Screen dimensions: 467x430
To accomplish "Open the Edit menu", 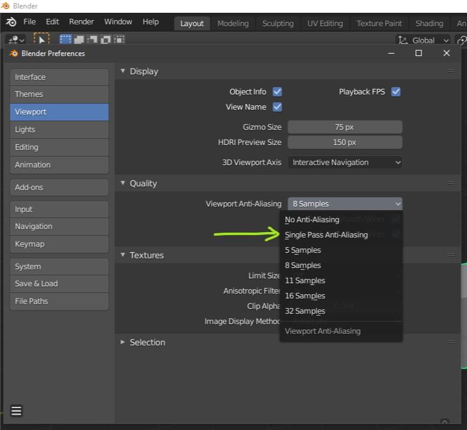I will [52, 22].
